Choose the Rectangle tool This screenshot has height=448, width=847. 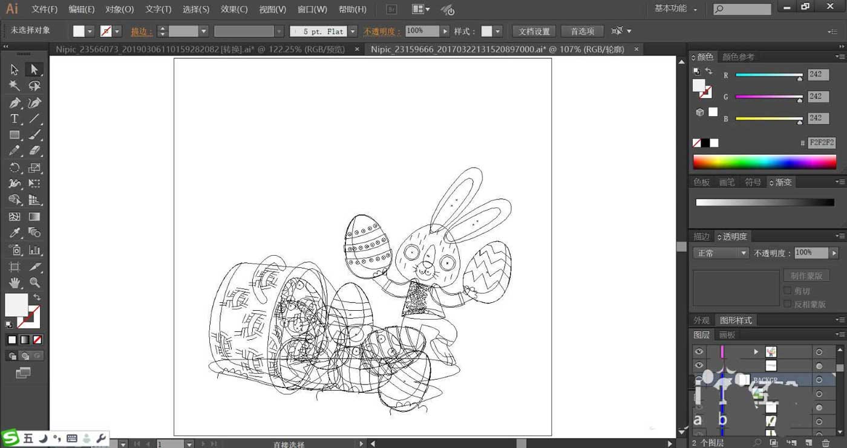pyautogui.click(x=15, y=135)
